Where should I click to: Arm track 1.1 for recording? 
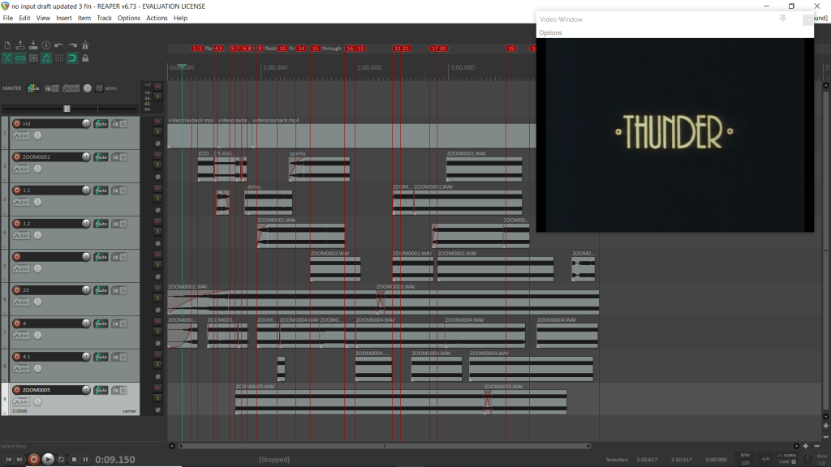click(x=17, y=190)
